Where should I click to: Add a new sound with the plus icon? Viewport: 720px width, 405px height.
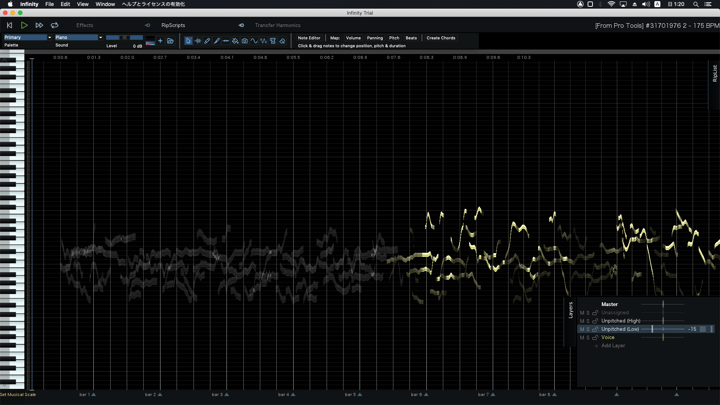pyautogui.click(x=160, y=41)
